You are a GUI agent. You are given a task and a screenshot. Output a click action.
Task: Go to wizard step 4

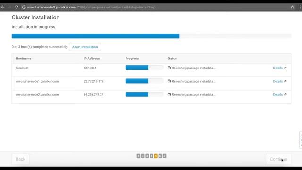151,156
